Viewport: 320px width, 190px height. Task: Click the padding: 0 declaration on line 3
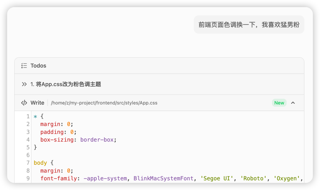58,132
